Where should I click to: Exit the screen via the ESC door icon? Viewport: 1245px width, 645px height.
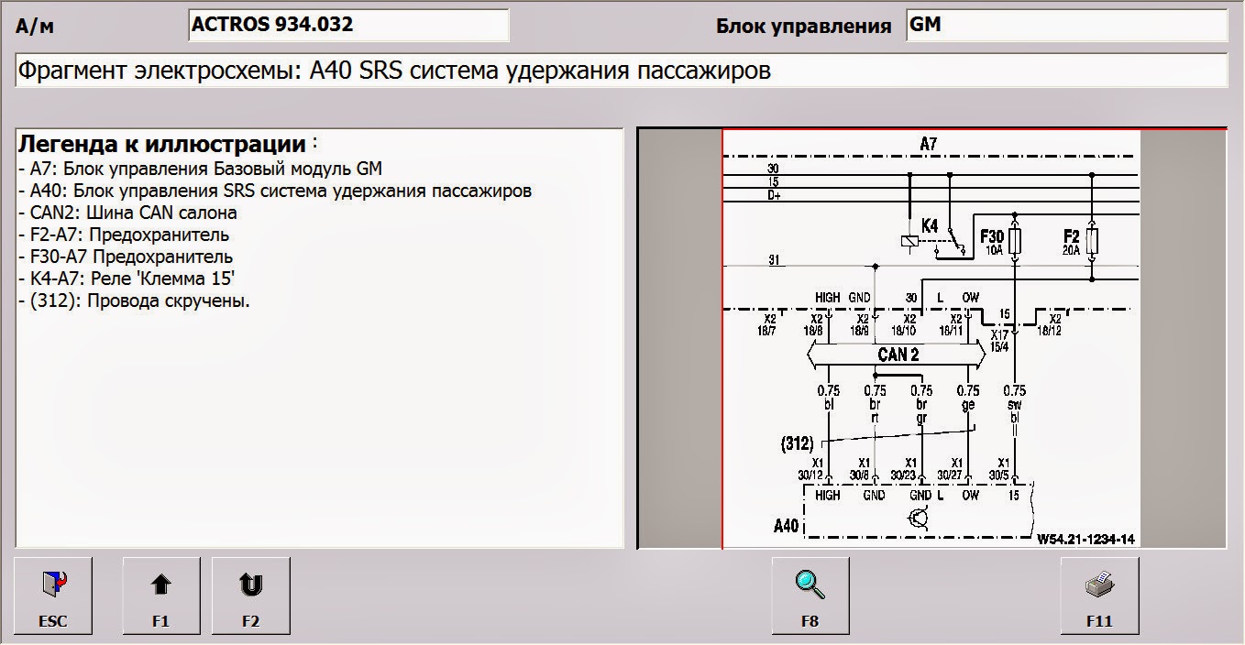click(53, 596)
